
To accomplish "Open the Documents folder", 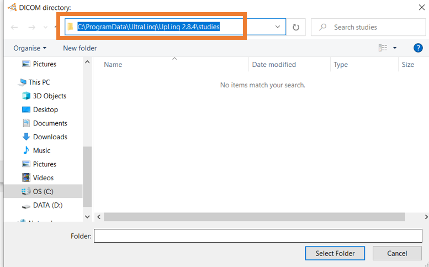I will click(x=45, y=123).
